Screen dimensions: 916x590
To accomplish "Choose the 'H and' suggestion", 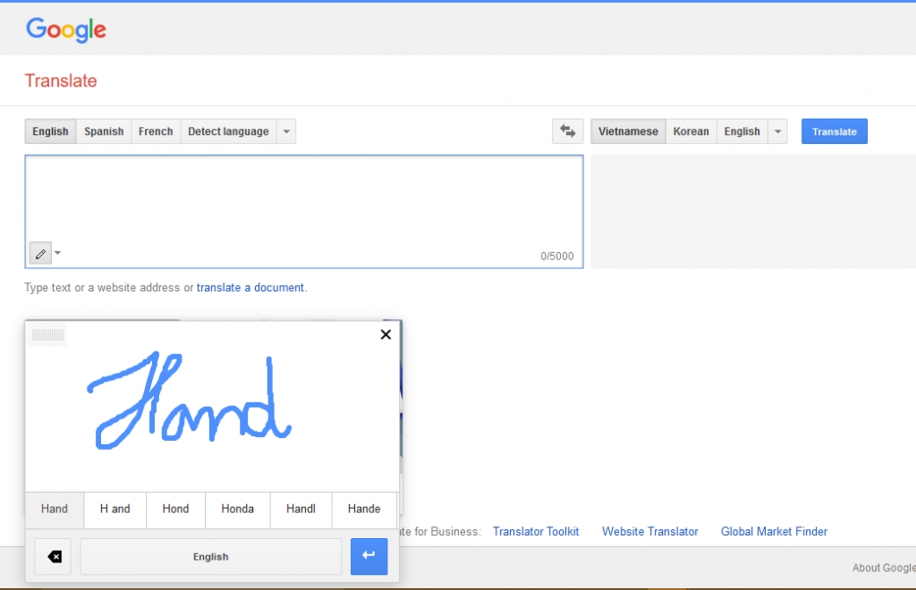I will (x=115, y=509).
